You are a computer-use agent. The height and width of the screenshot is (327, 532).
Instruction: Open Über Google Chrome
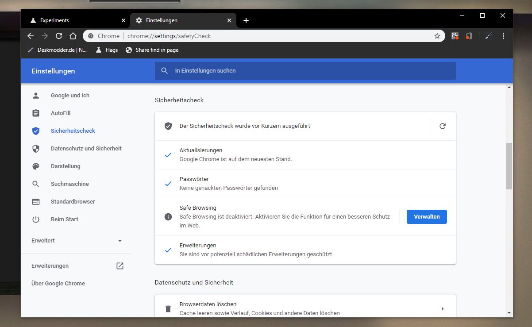(x=58, y=284)
